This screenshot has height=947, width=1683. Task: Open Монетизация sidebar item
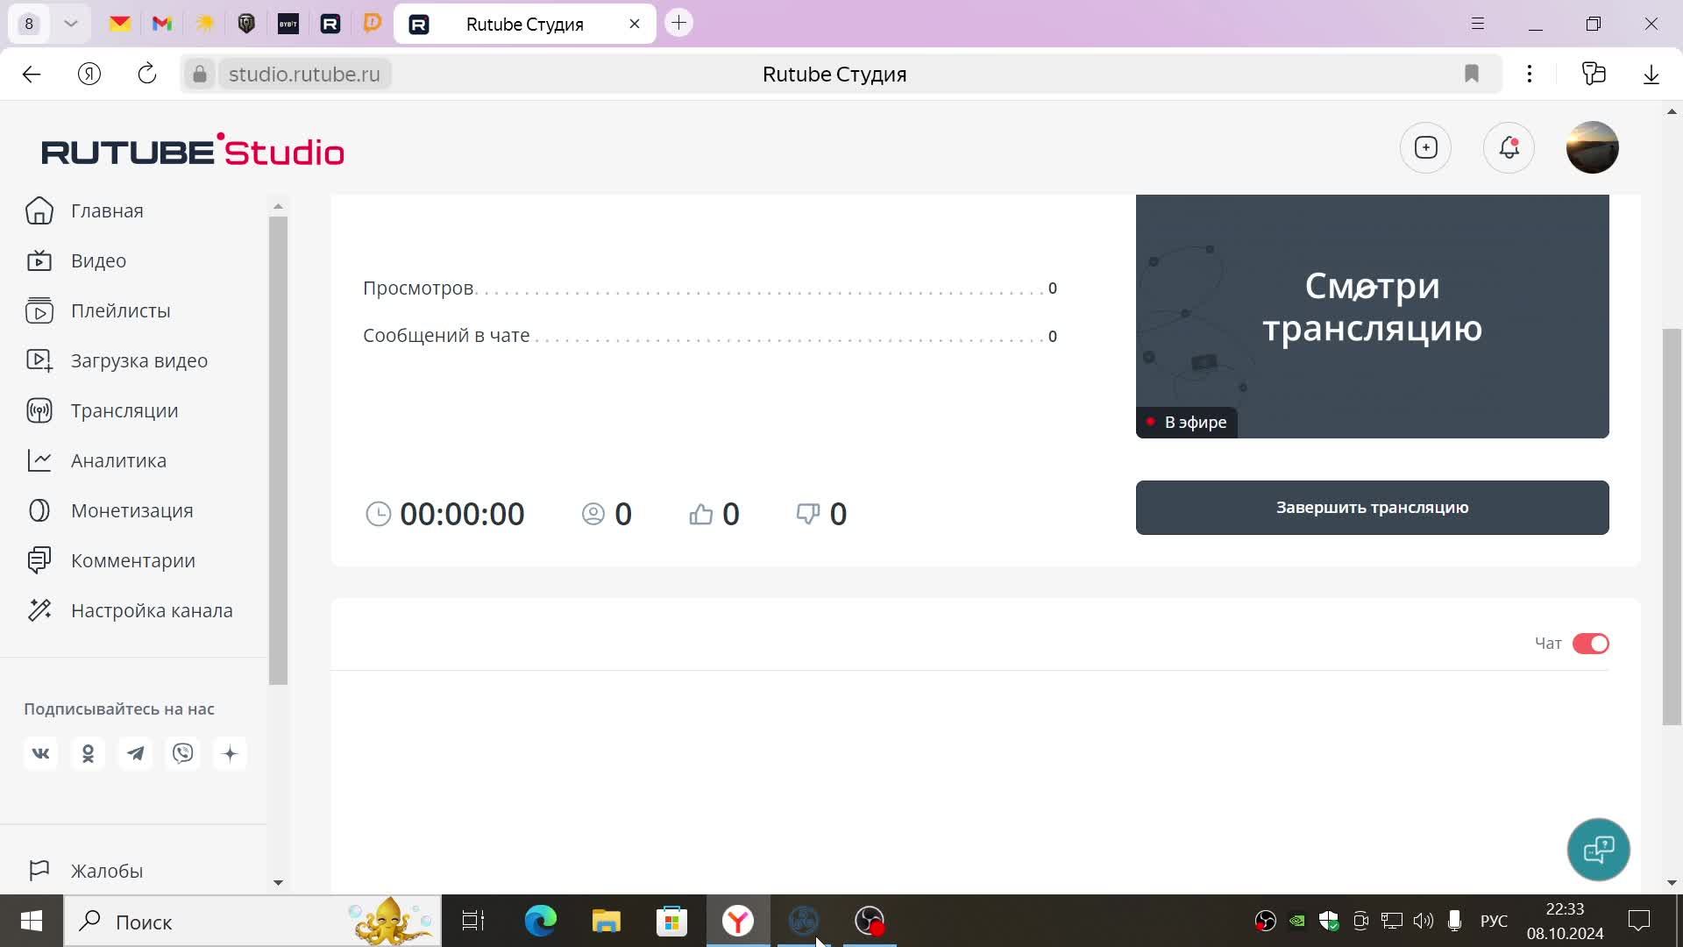[110, 511]
